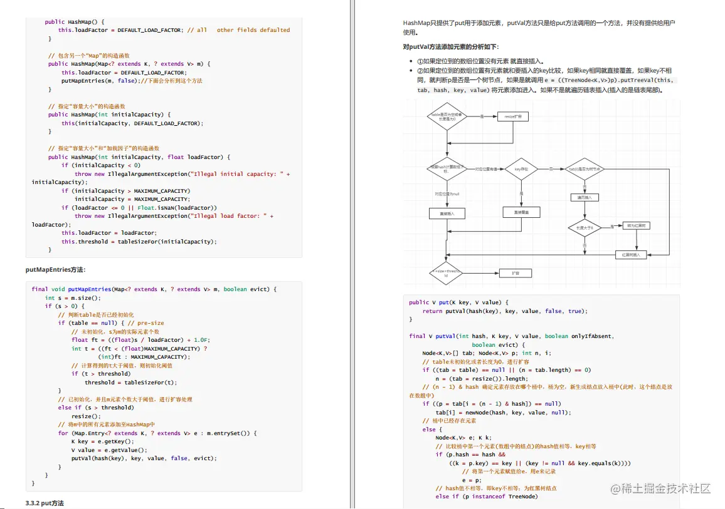The height and width of the screenshot is (509, 725).
Task: Click the code line "public HashMap() {"
Action: pos(75,22)
